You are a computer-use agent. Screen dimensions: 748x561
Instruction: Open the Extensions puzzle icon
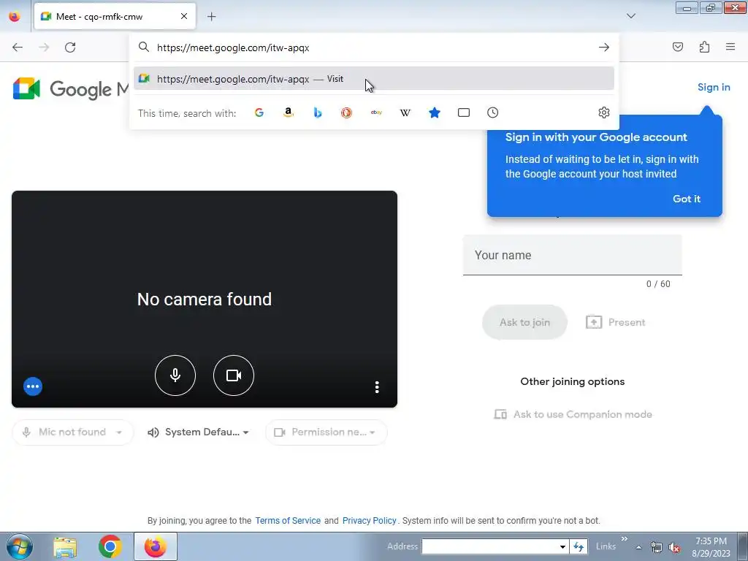click(704, 47)
